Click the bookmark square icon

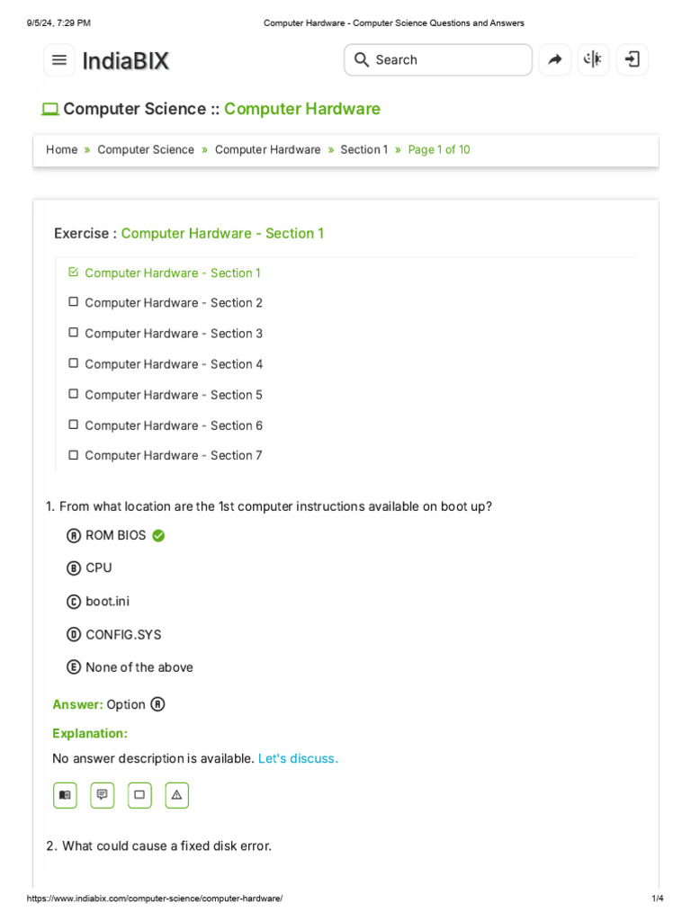click(x=139, y=795)
